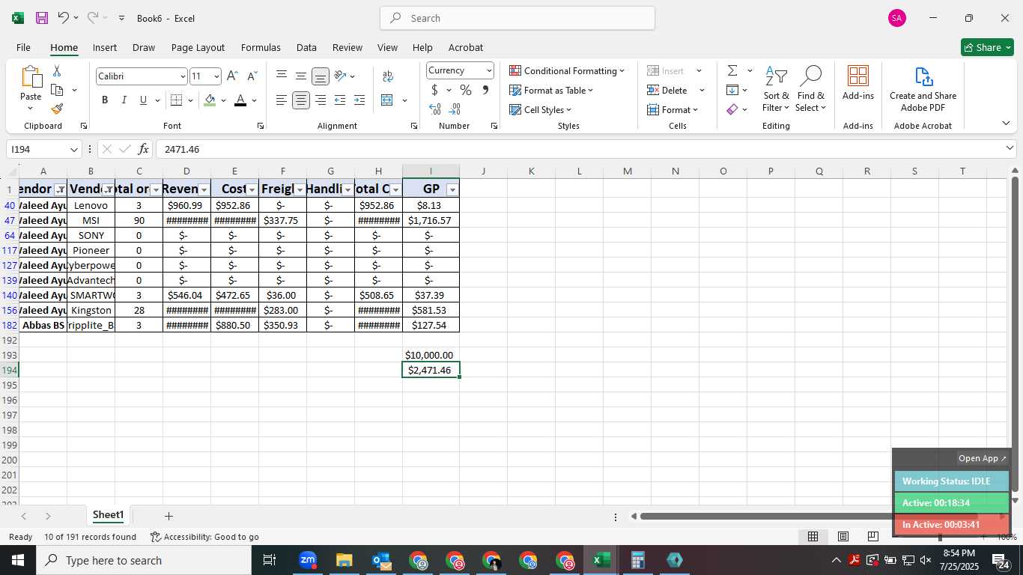Select the Sheet1 worksheet tab
This screenshot has height=575, width=1023.
tap(108, 515)
